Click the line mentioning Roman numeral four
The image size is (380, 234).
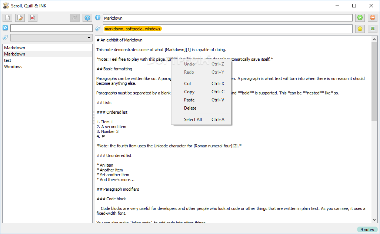tap(169, 146)
